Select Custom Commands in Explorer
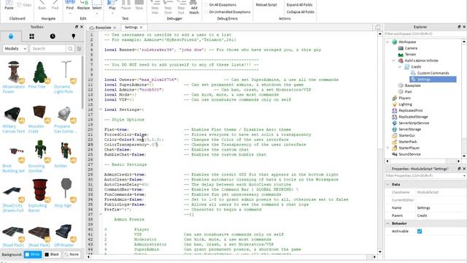The width and height of the screenshot is (467, 263). click(x=433, y=73)
